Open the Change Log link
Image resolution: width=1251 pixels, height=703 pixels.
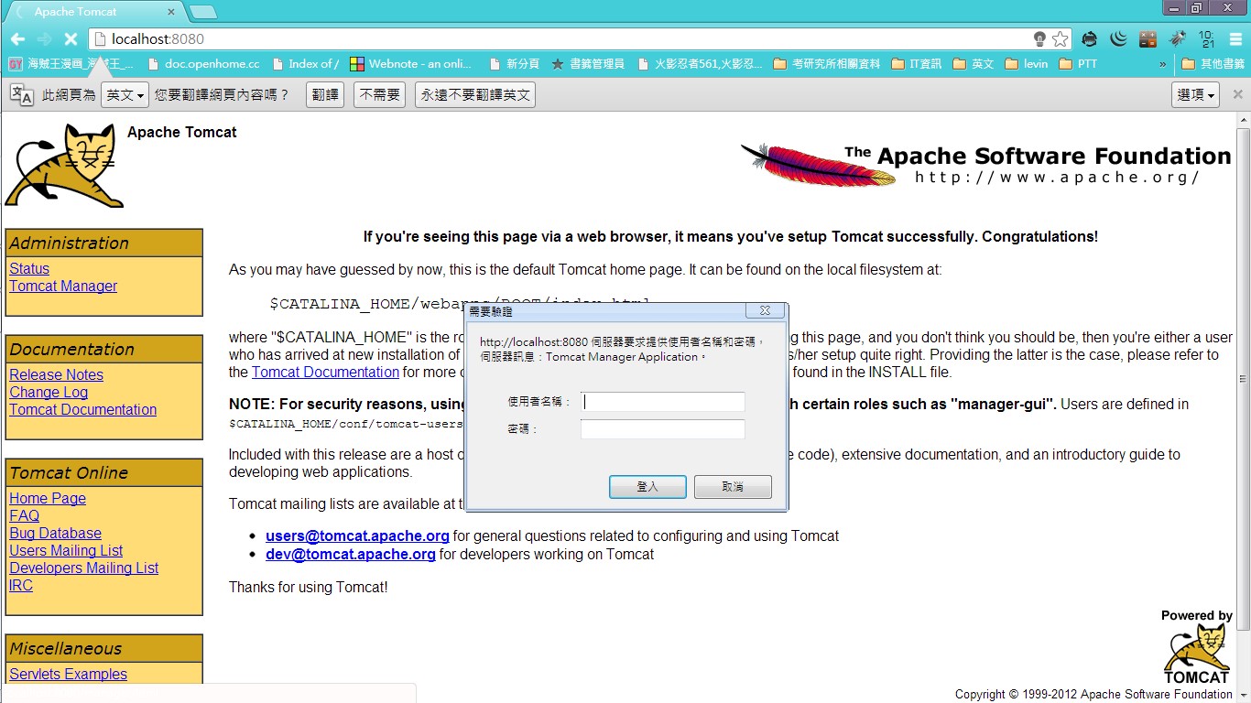(x=49, y=392)
